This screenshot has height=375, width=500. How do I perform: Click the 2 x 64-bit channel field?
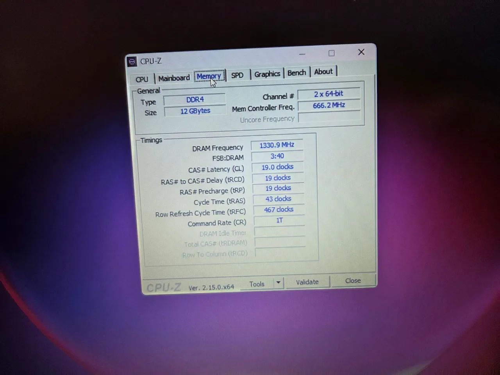tap(329, 94)
